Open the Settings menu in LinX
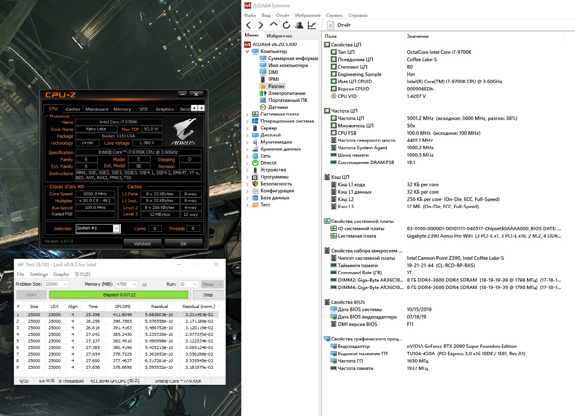The image size is (575, 416). pyautogui.click(x=39, y=274)
